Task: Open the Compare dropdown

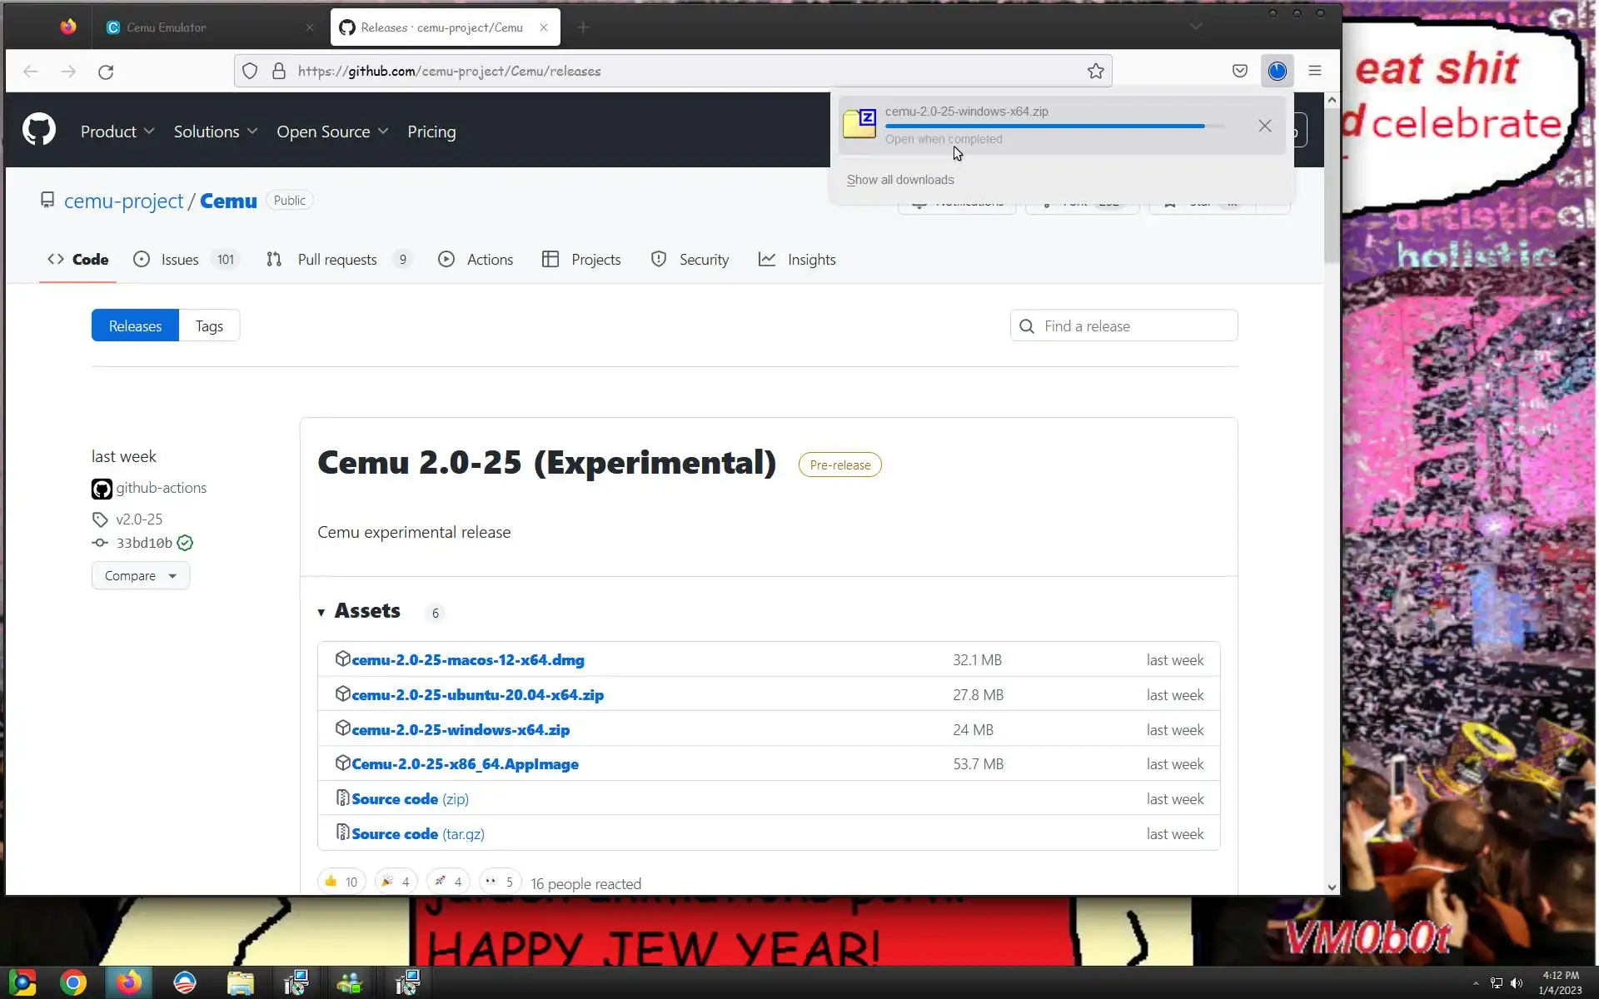Action: click(x=140, y=576)
